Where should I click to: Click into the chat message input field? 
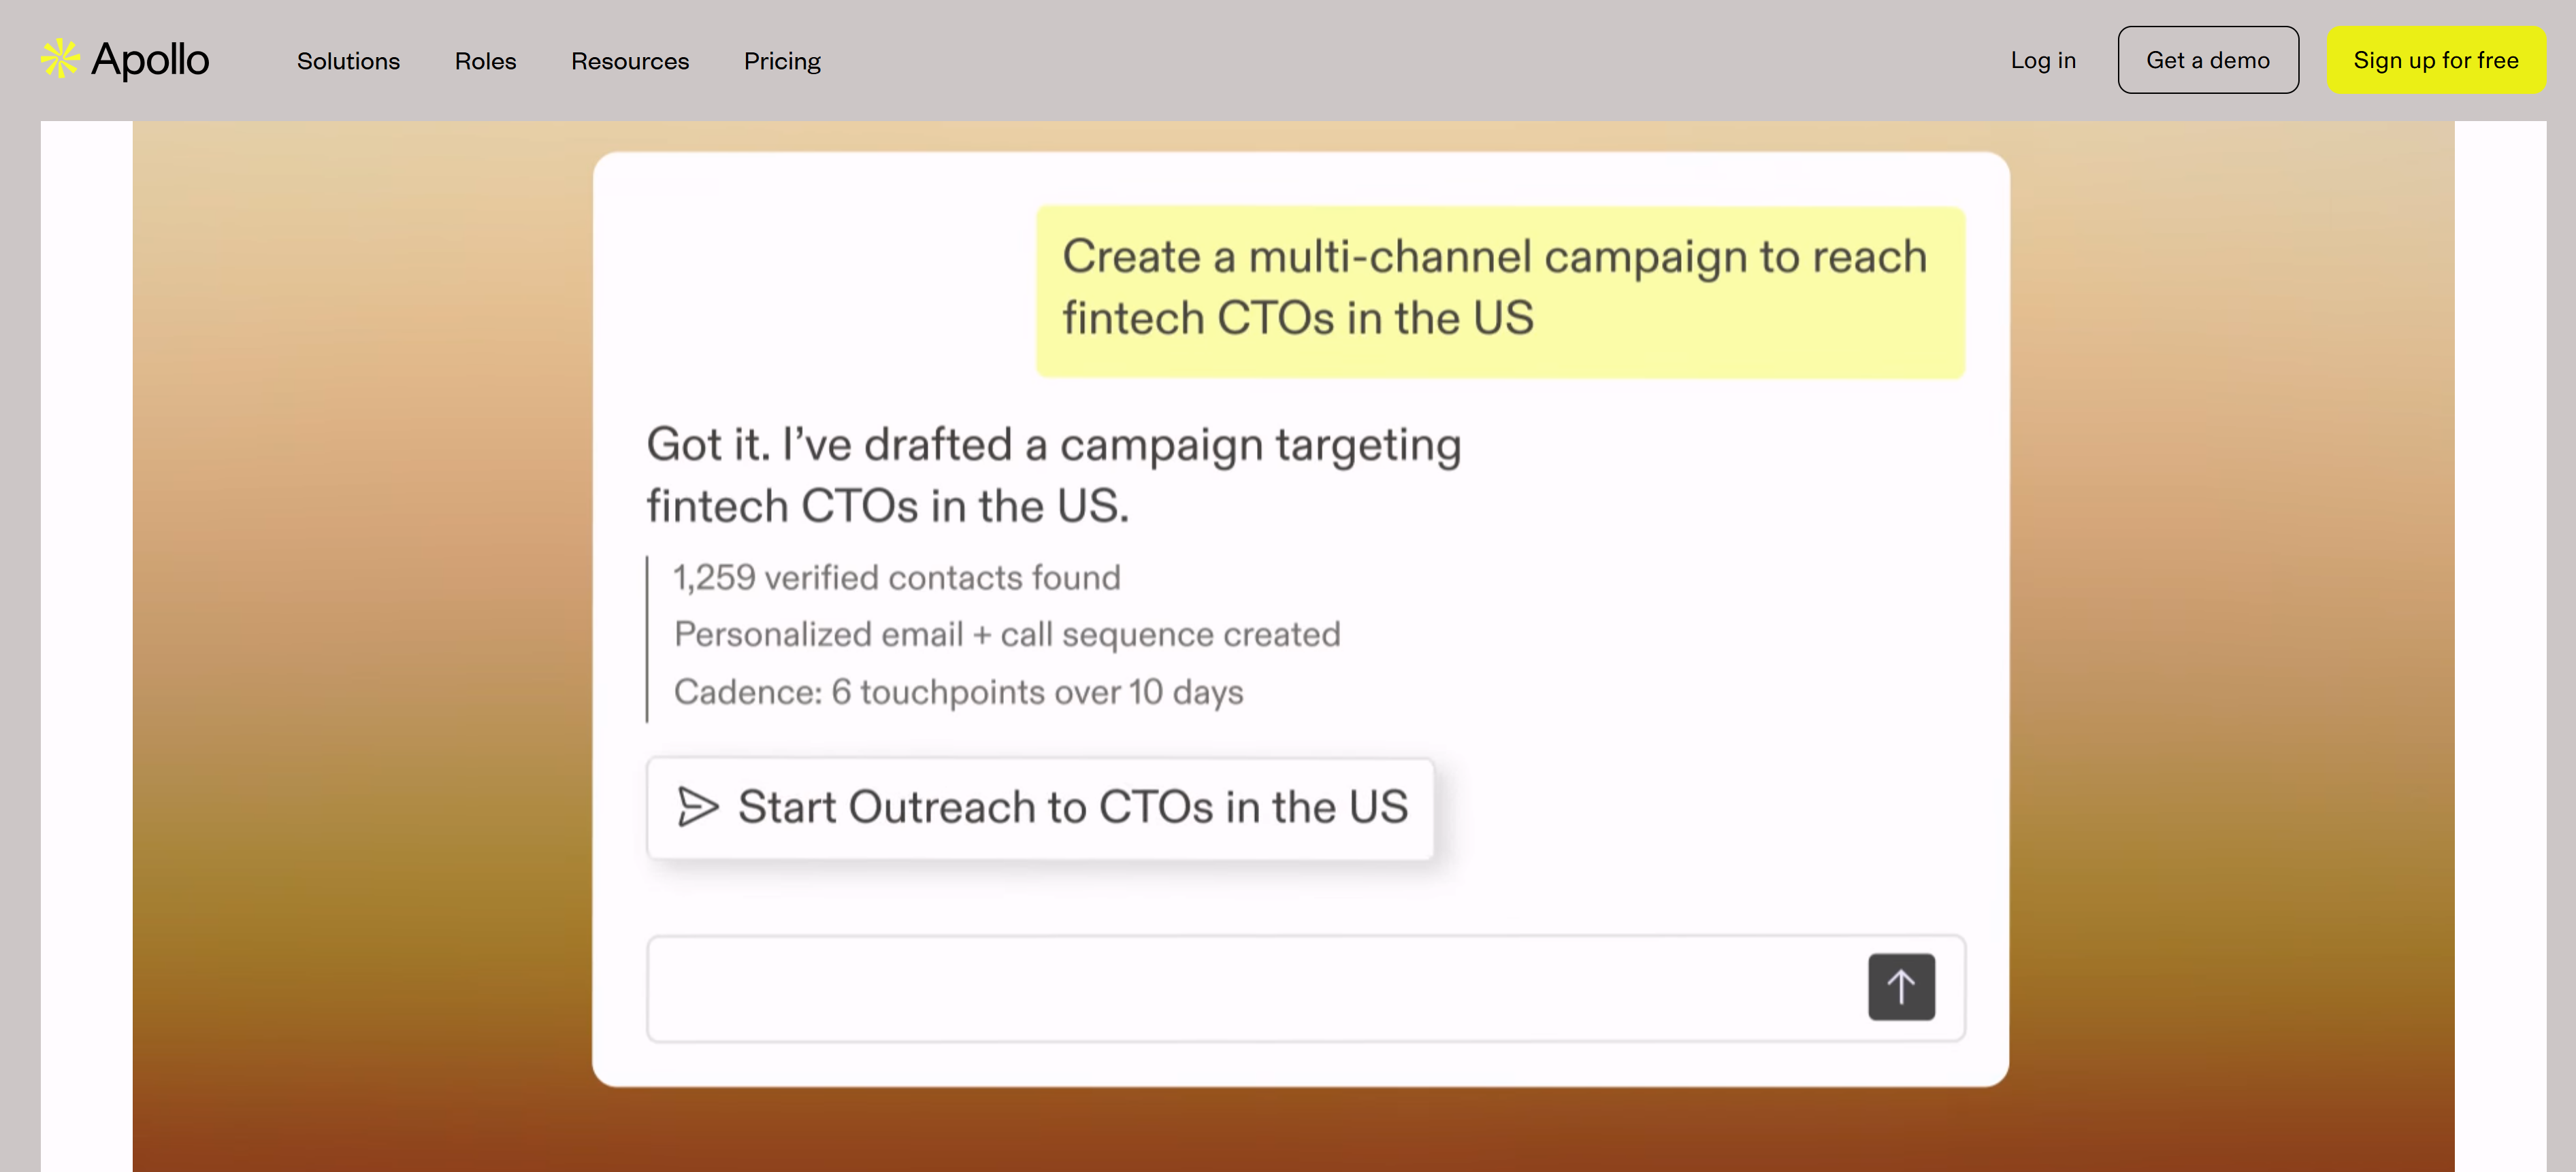click(1250, 988)
